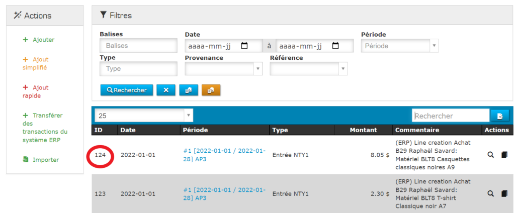View details magnifier for row 123
This screenshot has width=515, height=213.
[490, 193]
